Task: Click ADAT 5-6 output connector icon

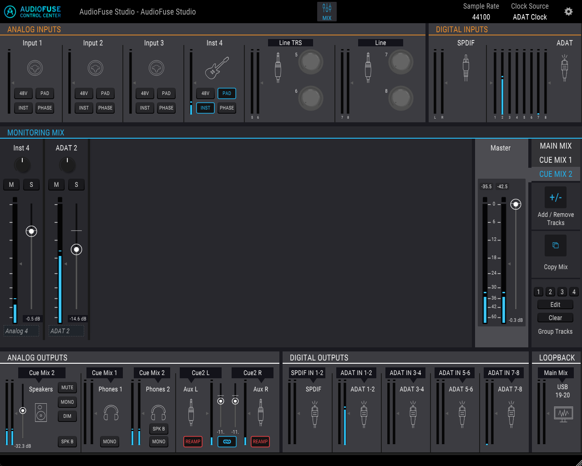Action: (462, 414)
